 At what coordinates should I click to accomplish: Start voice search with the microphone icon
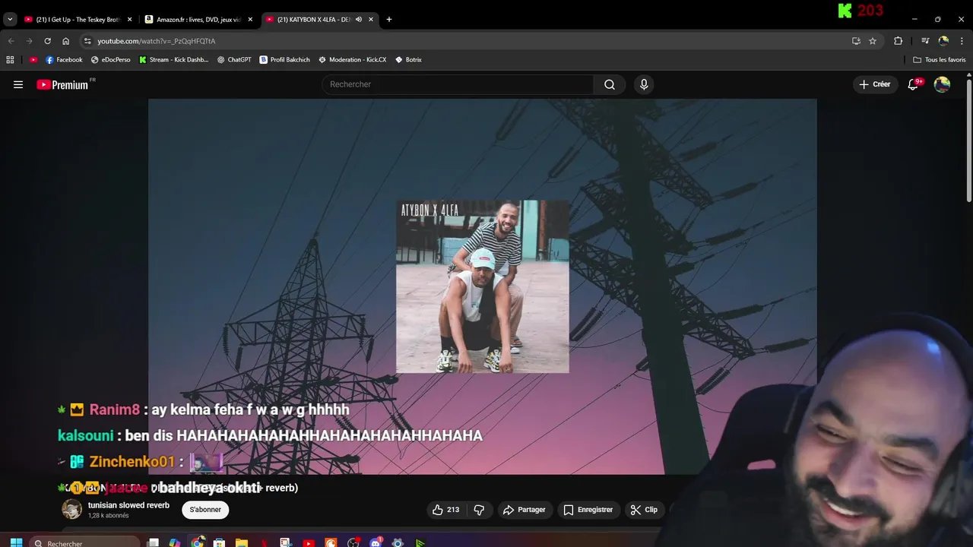pyautogui.click(x=644, y=84)
